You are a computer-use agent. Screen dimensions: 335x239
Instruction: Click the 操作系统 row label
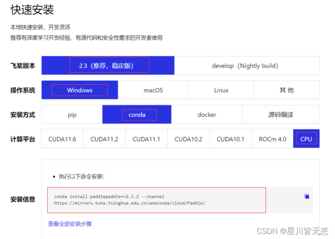coord(23,90)
